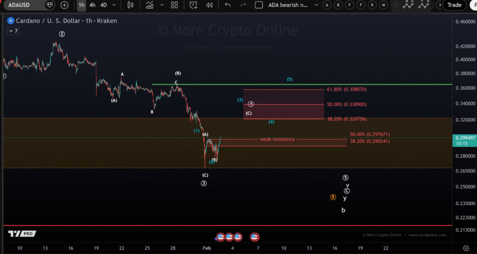Image resolution: width=477 pixels, height=254 pixels.
Task: Switch to the 4h timeframe
Action: (92, 5)
